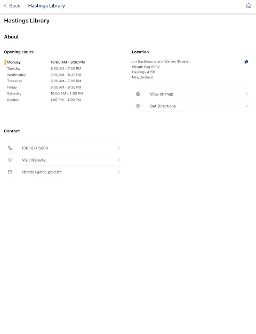Image resolution: width=256 pixels, height=334 pixels.
Task: Email libraries@hdc.govt.nz
Action: (64, 172)
